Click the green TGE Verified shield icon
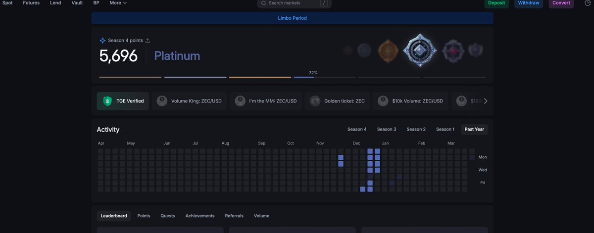 coord(107,101)
